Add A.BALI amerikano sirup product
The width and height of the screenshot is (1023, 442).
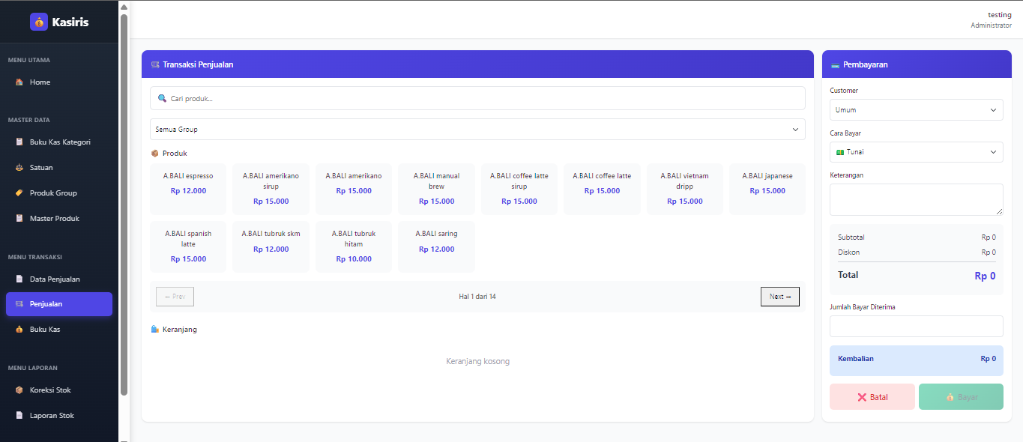[x=271, y=189]
